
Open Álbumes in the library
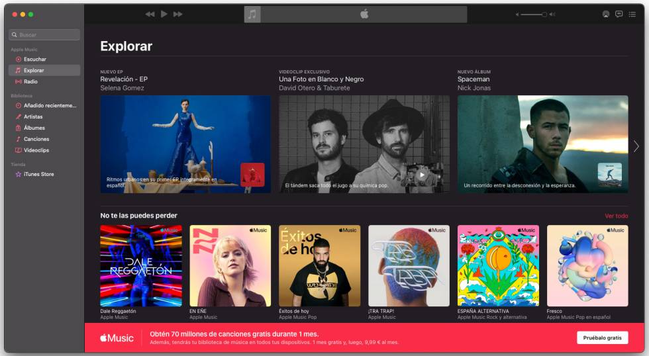pos(44,128)
